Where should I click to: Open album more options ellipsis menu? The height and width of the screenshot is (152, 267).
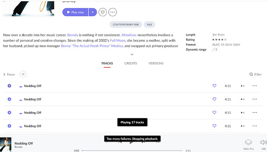click(113, 12)
